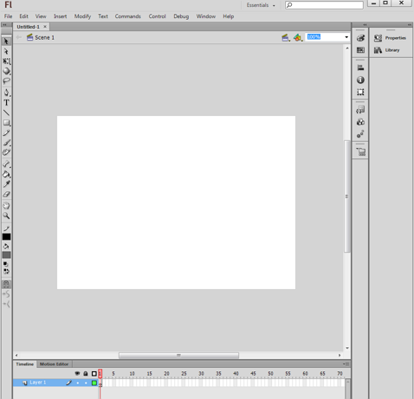The width and height of the screenshot is (414, 399).
Task: Click the black stroke color swatch
Action: 6,237
